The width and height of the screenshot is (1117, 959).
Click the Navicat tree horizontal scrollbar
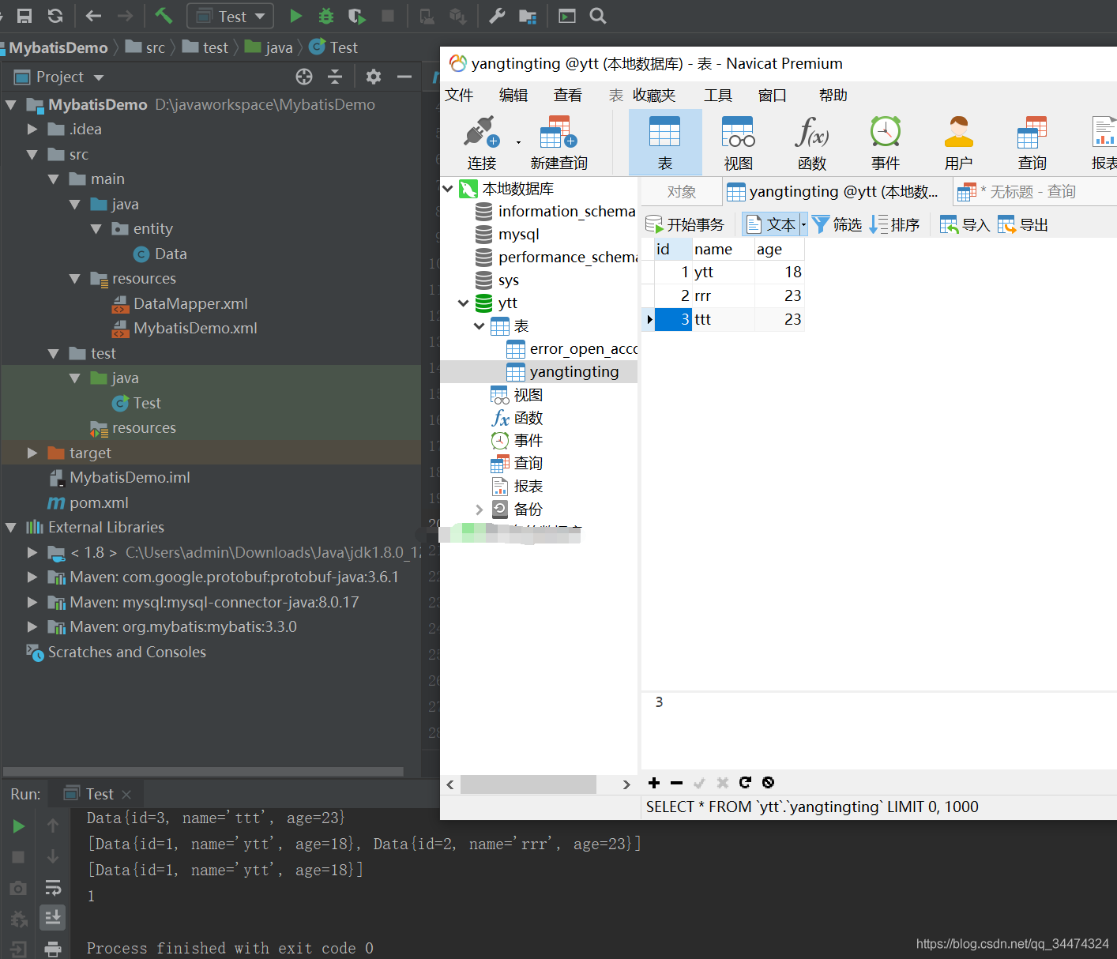click(528, 784)
